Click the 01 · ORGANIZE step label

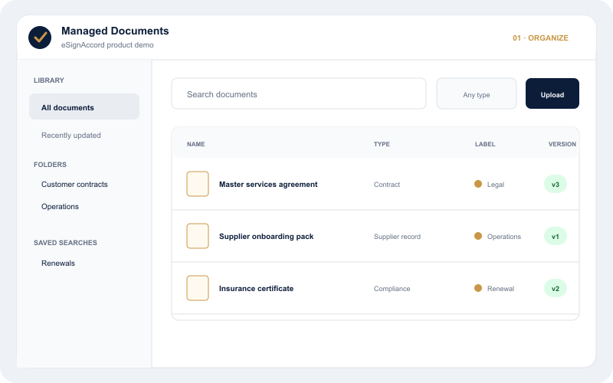coord(540,38)
